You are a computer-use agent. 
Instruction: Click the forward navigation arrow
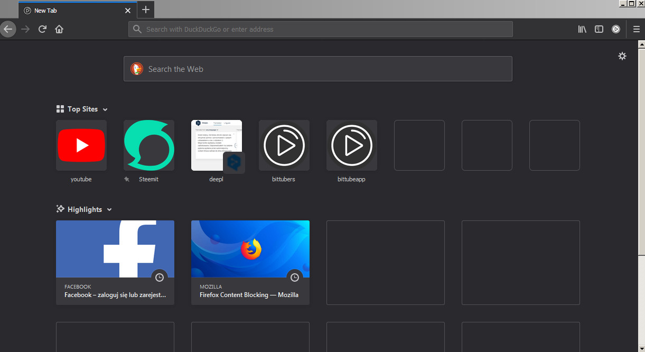pyautogui.click(x=25, y=29)
